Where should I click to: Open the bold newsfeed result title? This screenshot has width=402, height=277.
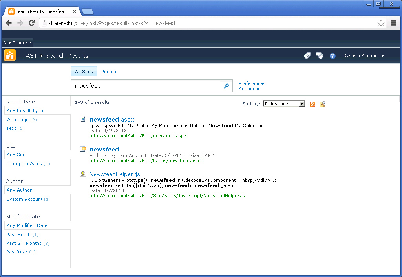point(104,149)
